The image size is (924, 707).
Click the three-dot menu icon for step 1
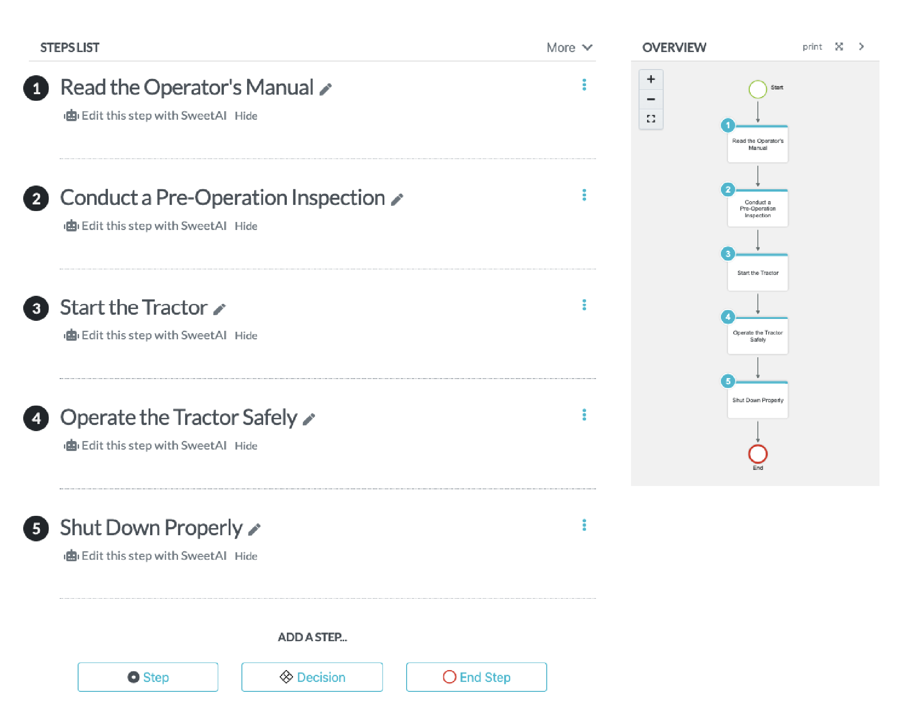(584, 85)
